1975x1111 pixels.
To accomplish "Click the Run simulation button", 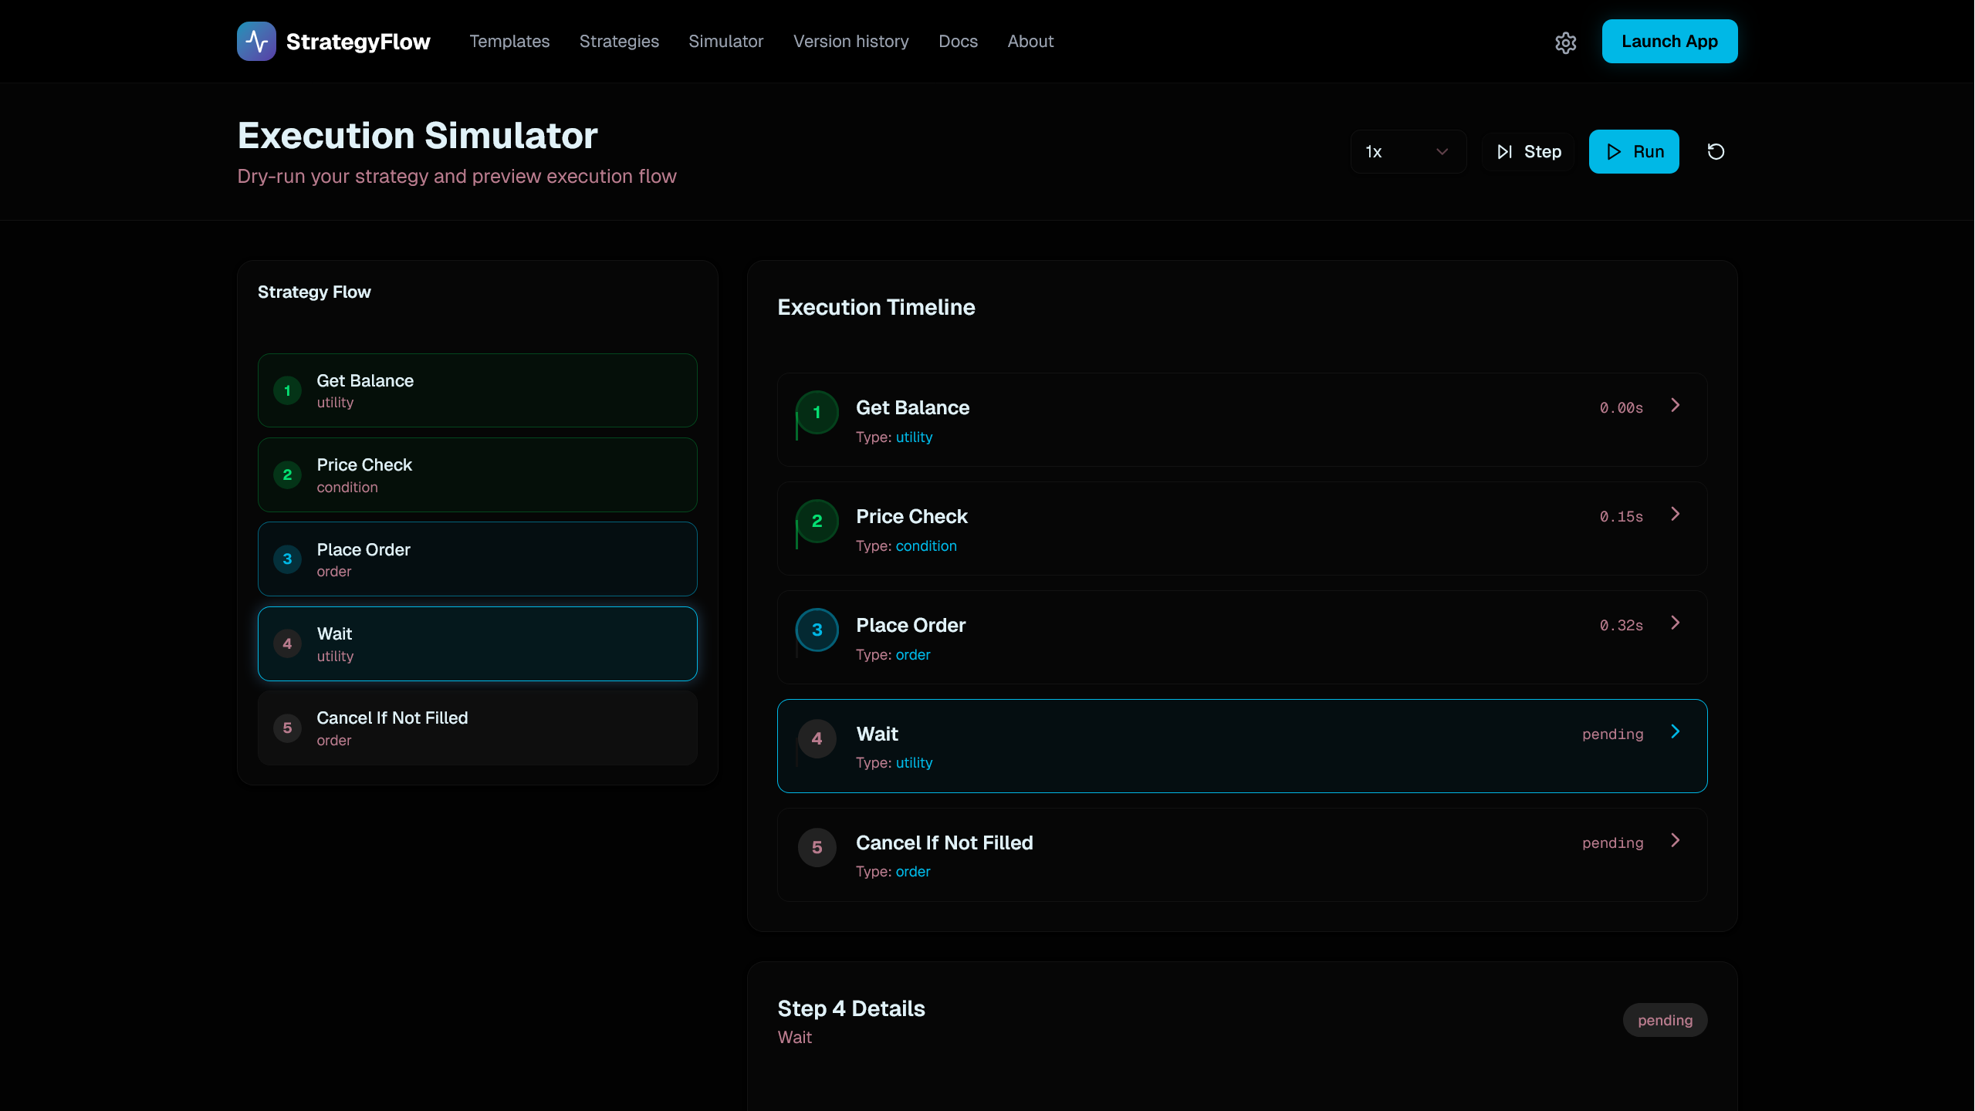I will click(x=1633, y=152).
